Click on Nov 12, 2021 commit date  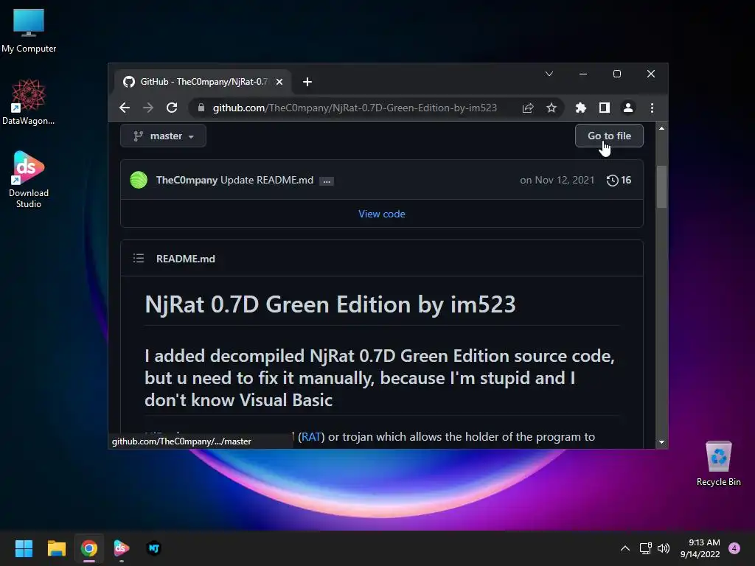click(557, 180)
